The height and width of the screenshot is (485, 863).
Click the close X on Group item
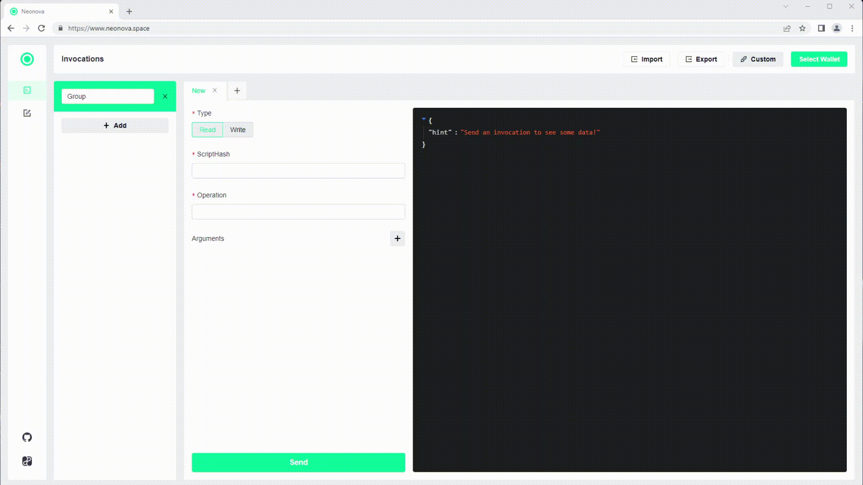(165, 96)
